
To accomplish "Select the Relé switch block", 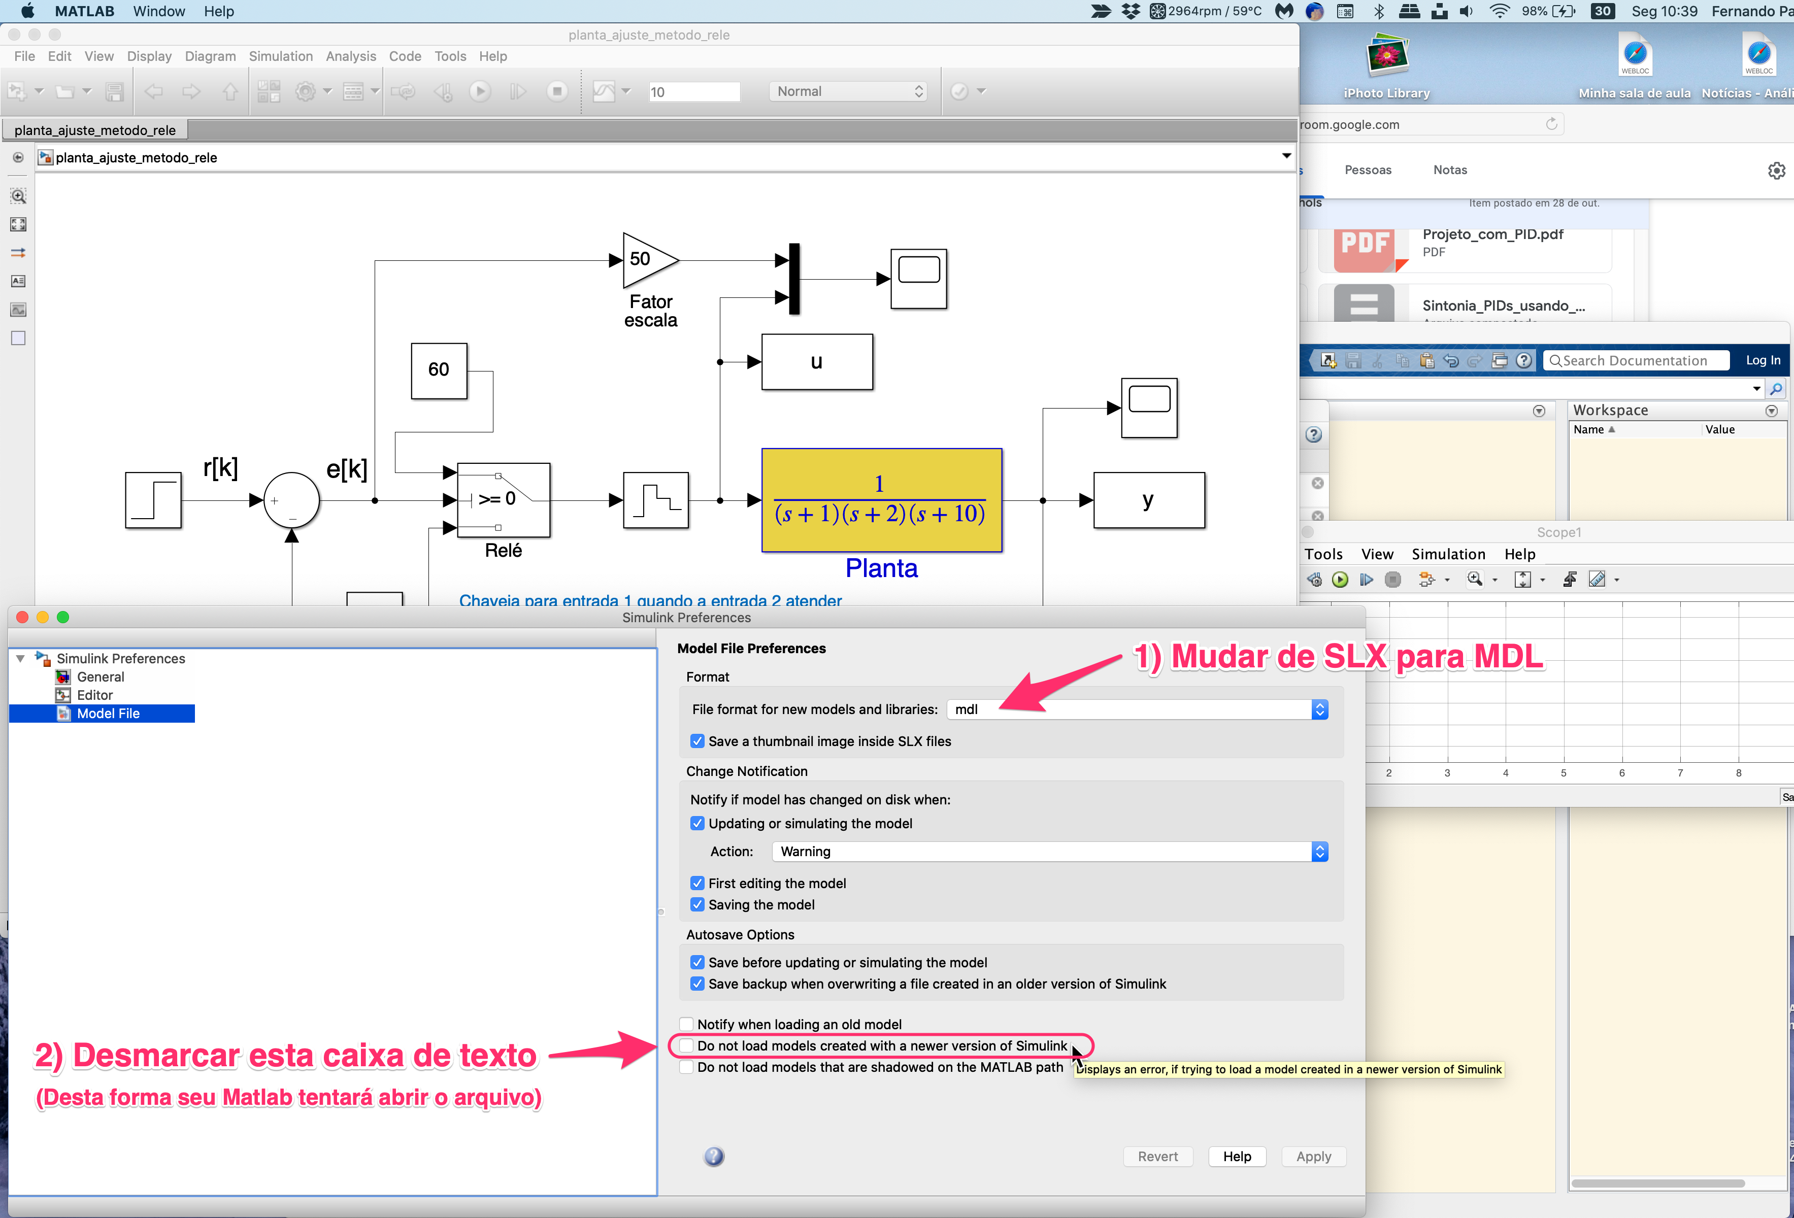I will pos(503,500).
